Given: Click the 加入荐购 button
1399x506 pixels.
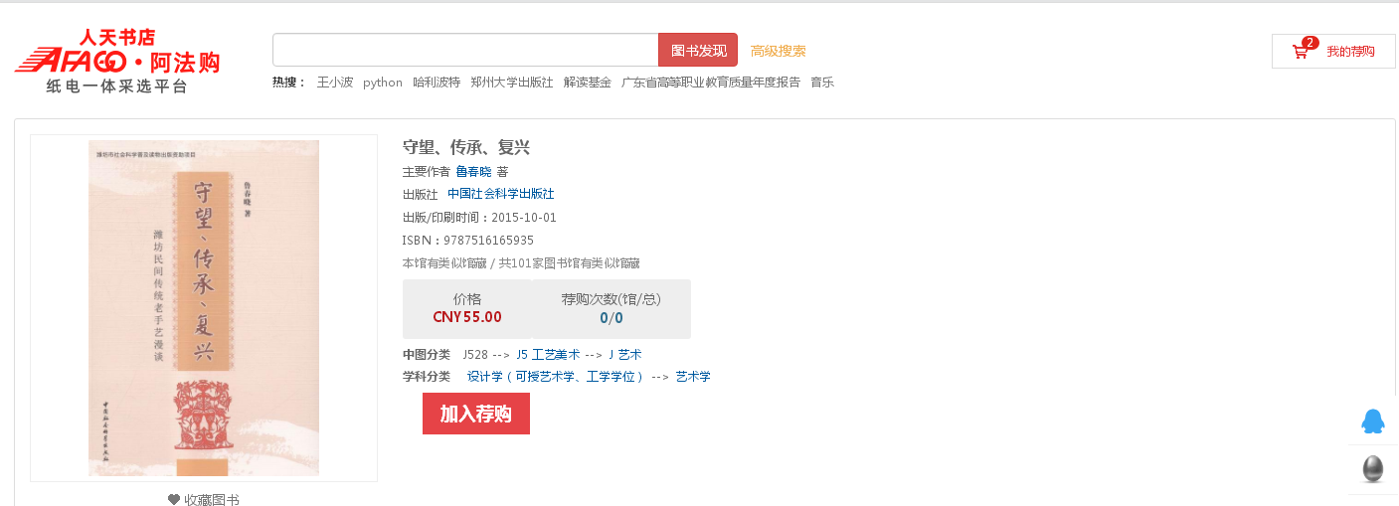Looking at the screenshot, I should 475,414.
